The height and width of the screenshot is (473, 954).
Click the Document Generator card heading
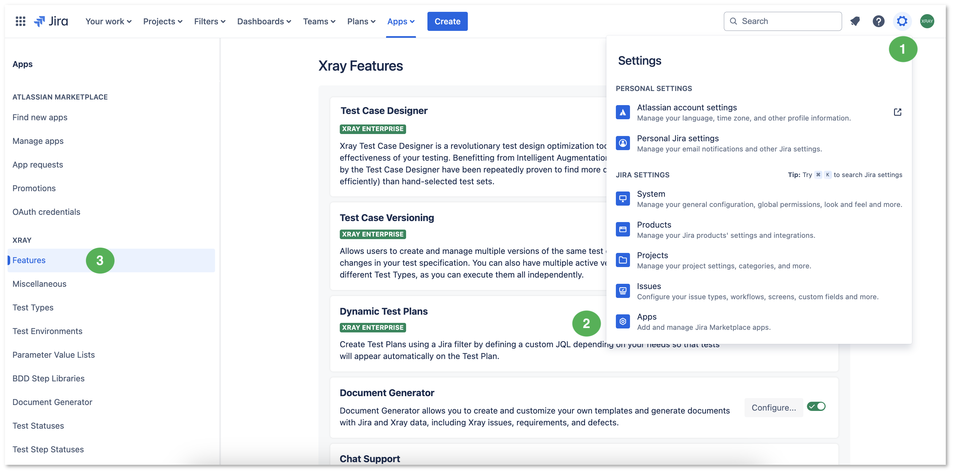387,393
